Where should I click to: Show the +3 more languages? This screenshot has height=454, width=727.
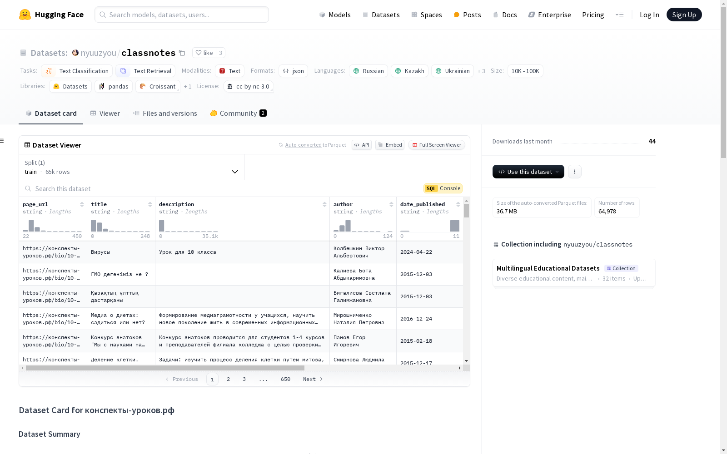(x=481, y=71)
